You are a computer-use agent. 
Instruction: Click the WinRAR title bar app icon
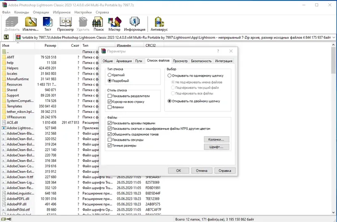coord(4,5)
